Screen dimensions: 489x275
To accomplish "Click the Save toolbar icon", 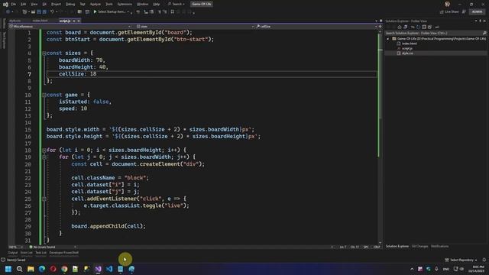I will (x=39, y=12).
